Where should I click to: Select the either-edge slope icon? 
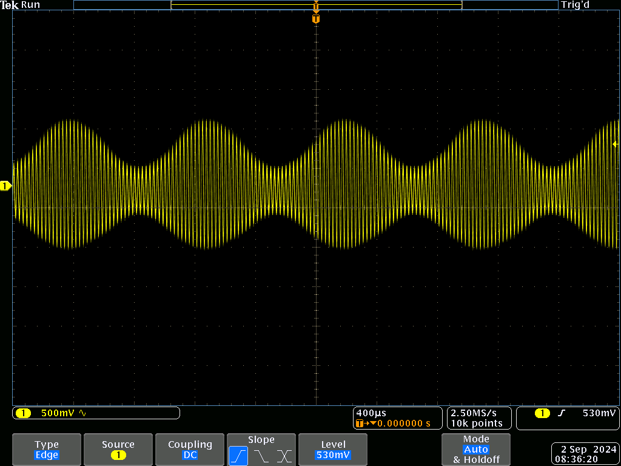(x=284, y=456)
